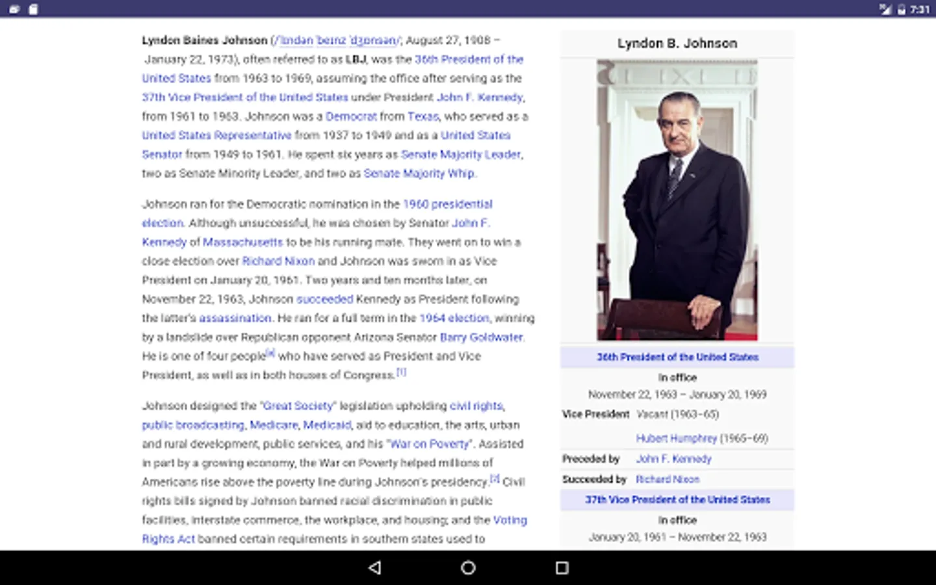Follow the Massachusetts link

coord(243,242)
